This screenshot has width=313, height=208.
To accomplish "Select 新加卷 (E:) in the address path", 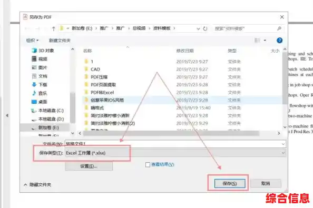I will [82, 28].
